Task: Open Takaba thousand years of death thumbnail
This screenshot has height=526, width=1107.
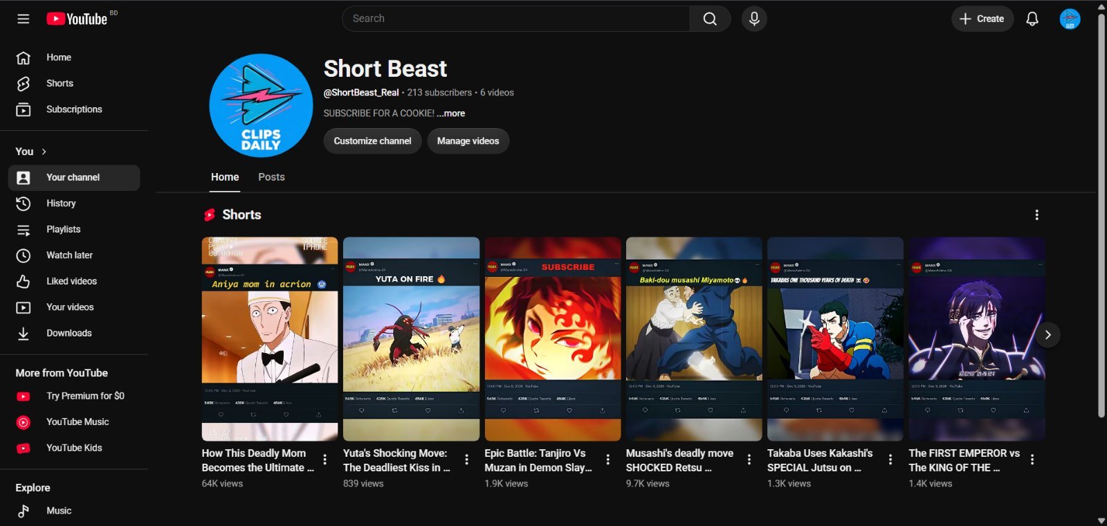Action: coord(835,339)
